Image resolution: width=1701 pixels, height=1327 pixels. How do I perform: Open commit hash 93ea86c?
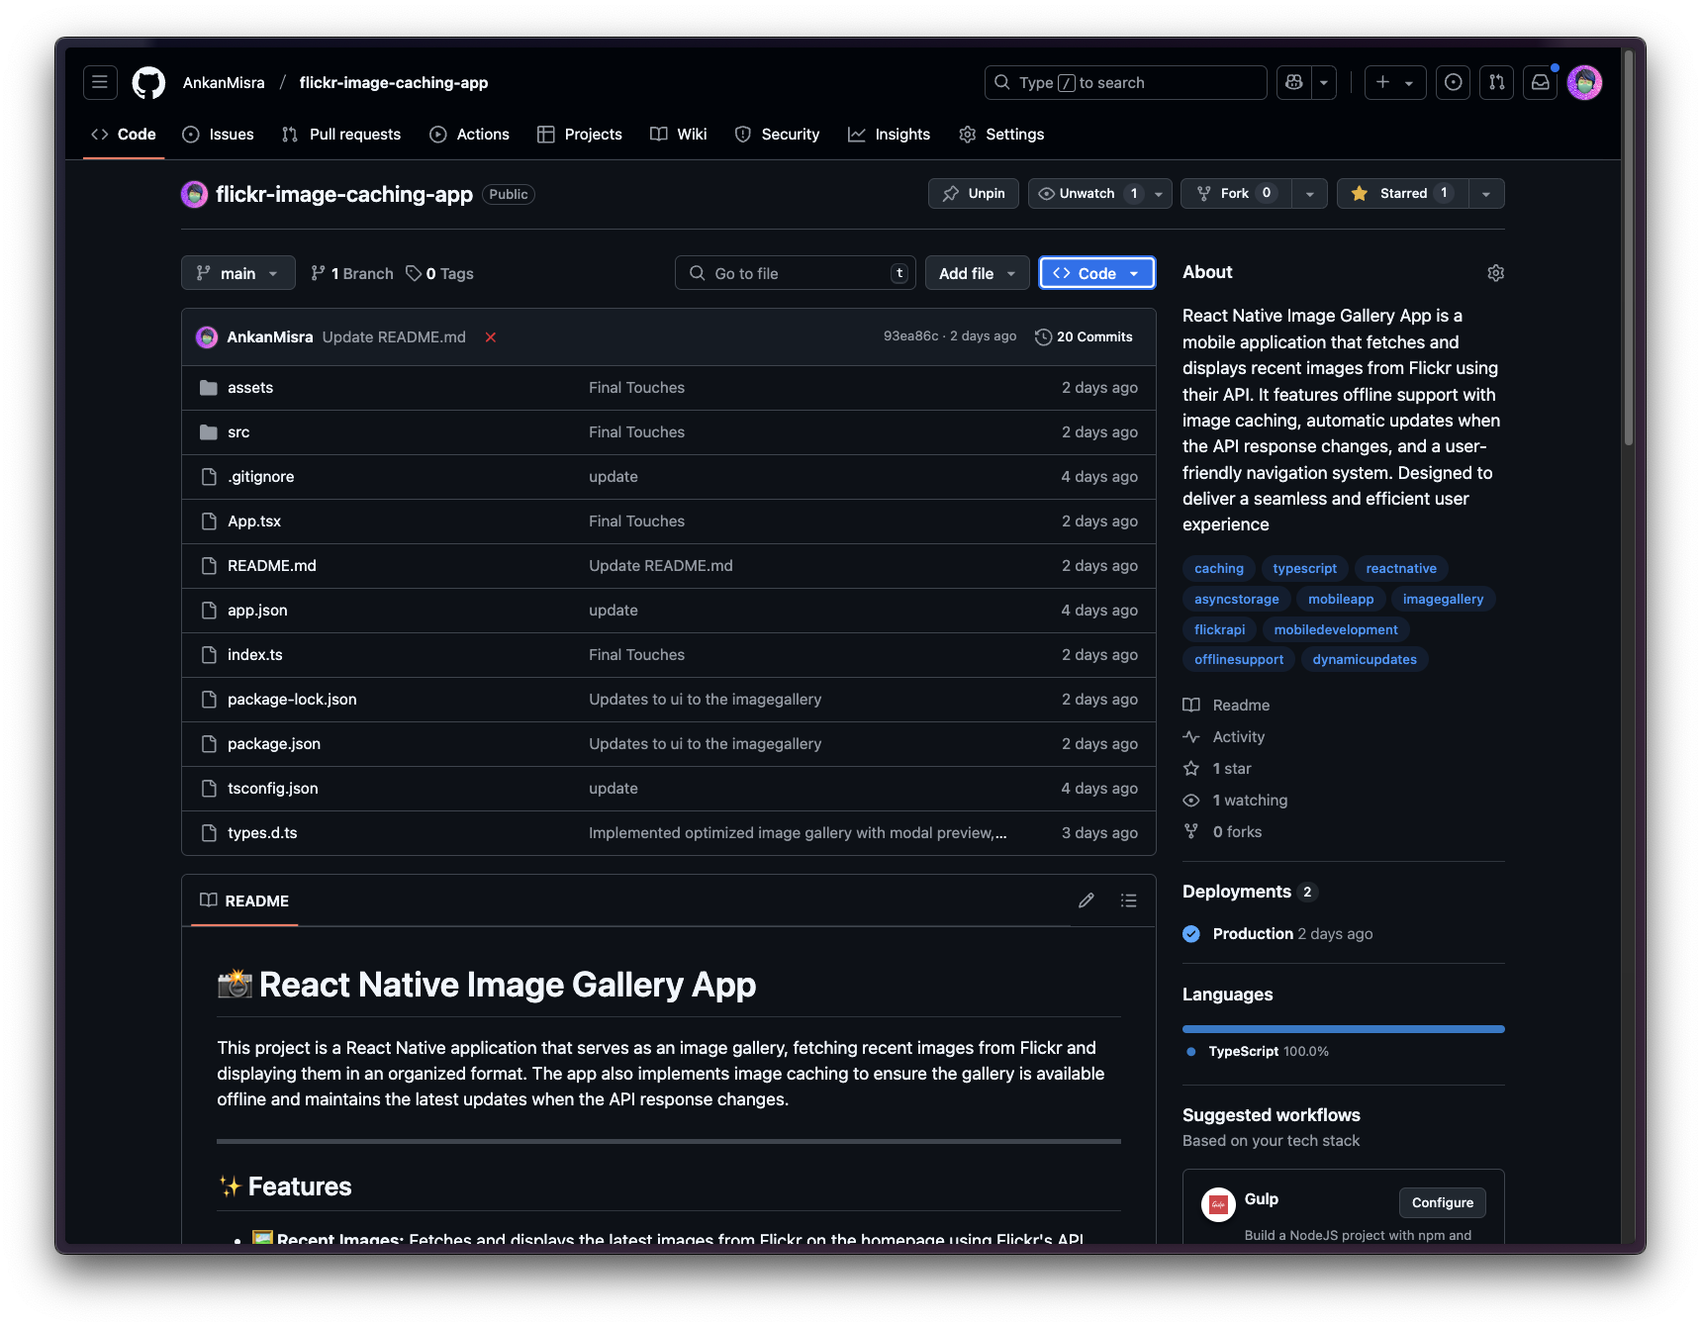(910, 336)
